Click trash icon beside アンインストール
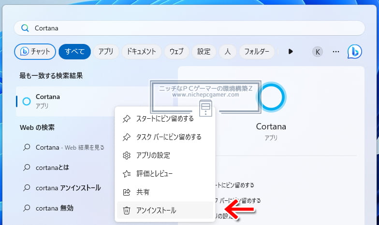This screenshot has height=225, width=379. (x=127, y=211)
